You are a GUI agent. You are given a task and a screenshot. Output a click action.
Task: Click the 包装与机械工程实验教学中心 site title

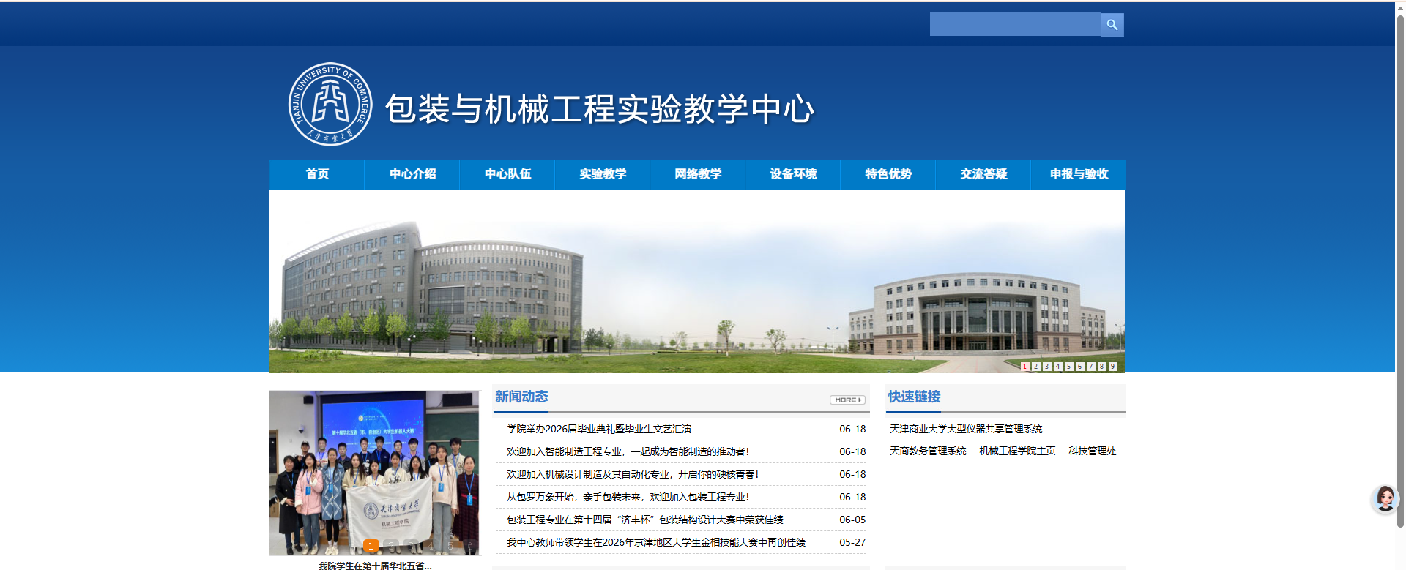click(x=600, y=108)
